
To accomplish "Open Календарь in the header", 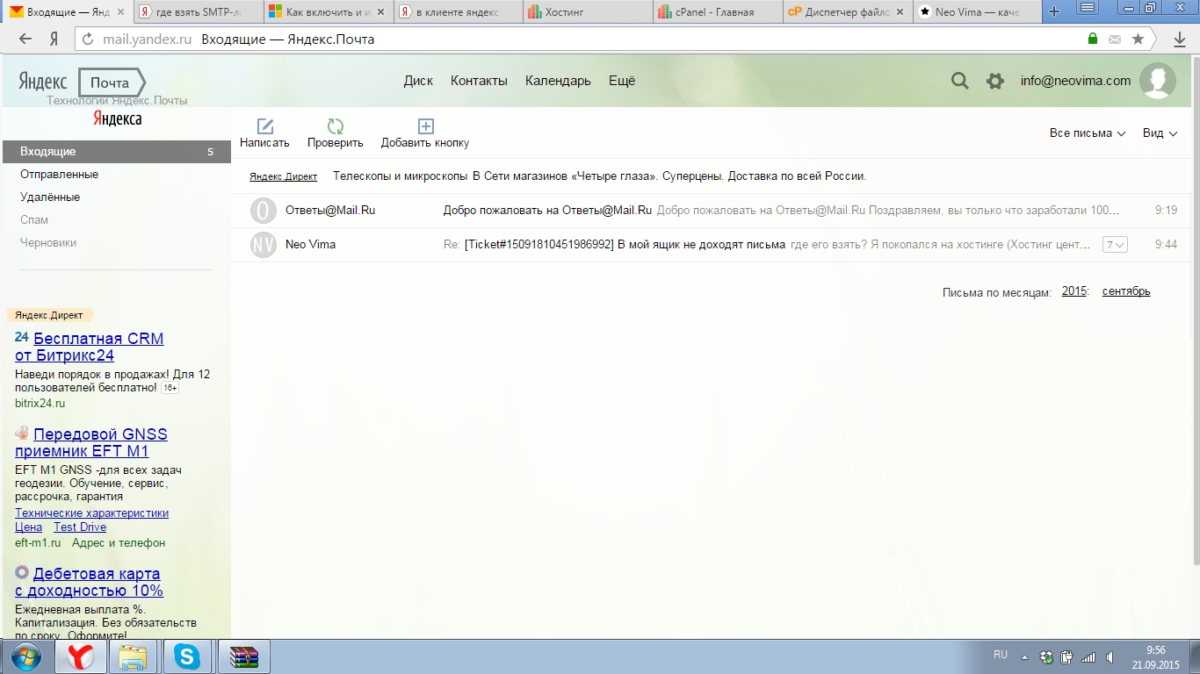I will [x=558, y=81].
